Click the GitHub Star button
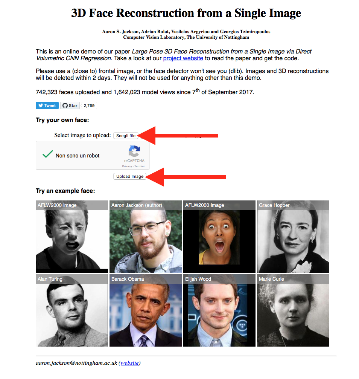 click(70, 105)
